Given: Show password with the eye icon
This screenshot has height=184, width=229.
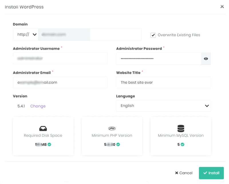Looking at the screenshot, I should (206, 59).
